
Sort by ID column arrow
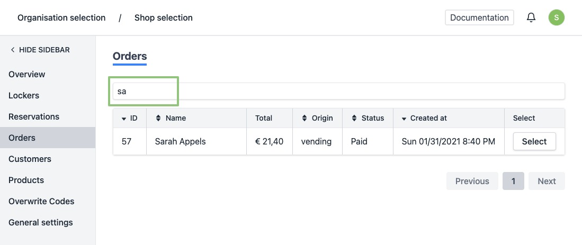[124, 119]
